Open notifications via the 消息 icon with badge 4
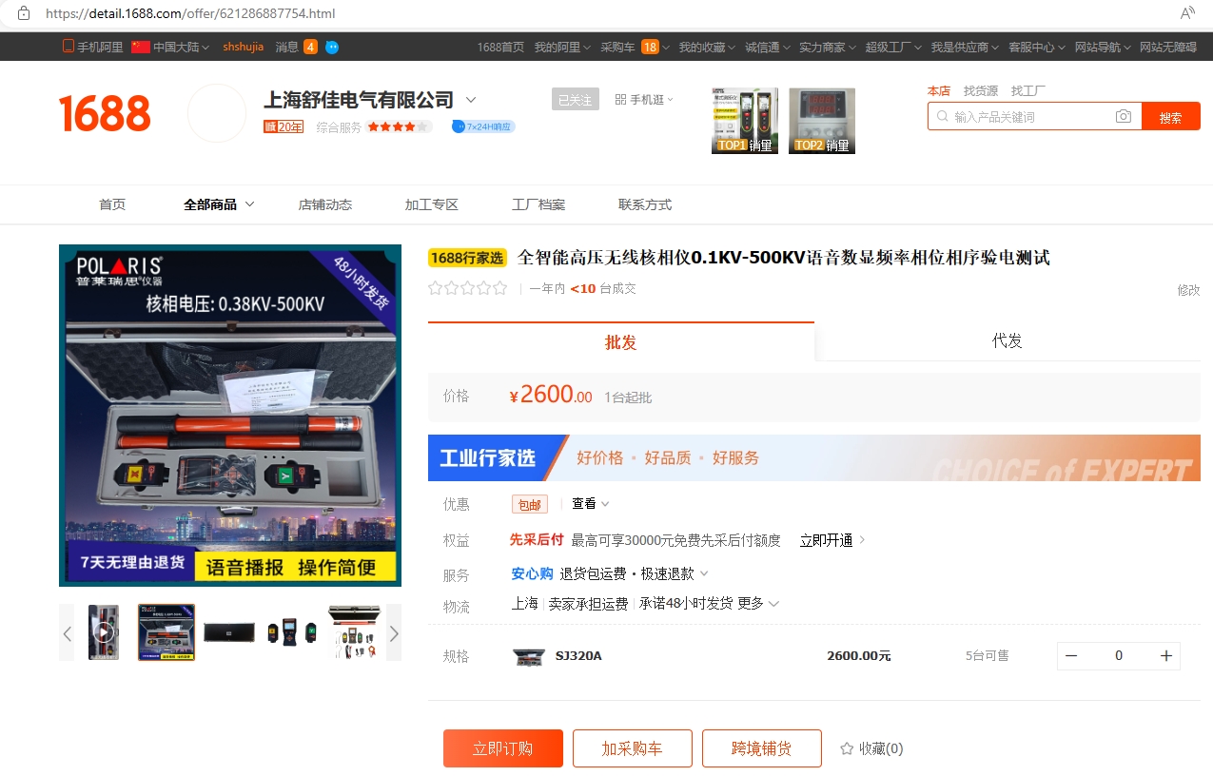The height and width of the screenshot is (776, 1213). [295, 46]
